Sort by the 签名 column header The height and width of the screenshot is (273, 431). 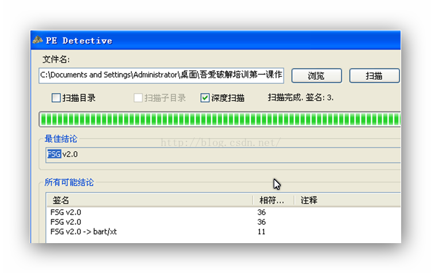tap(150, 201)
